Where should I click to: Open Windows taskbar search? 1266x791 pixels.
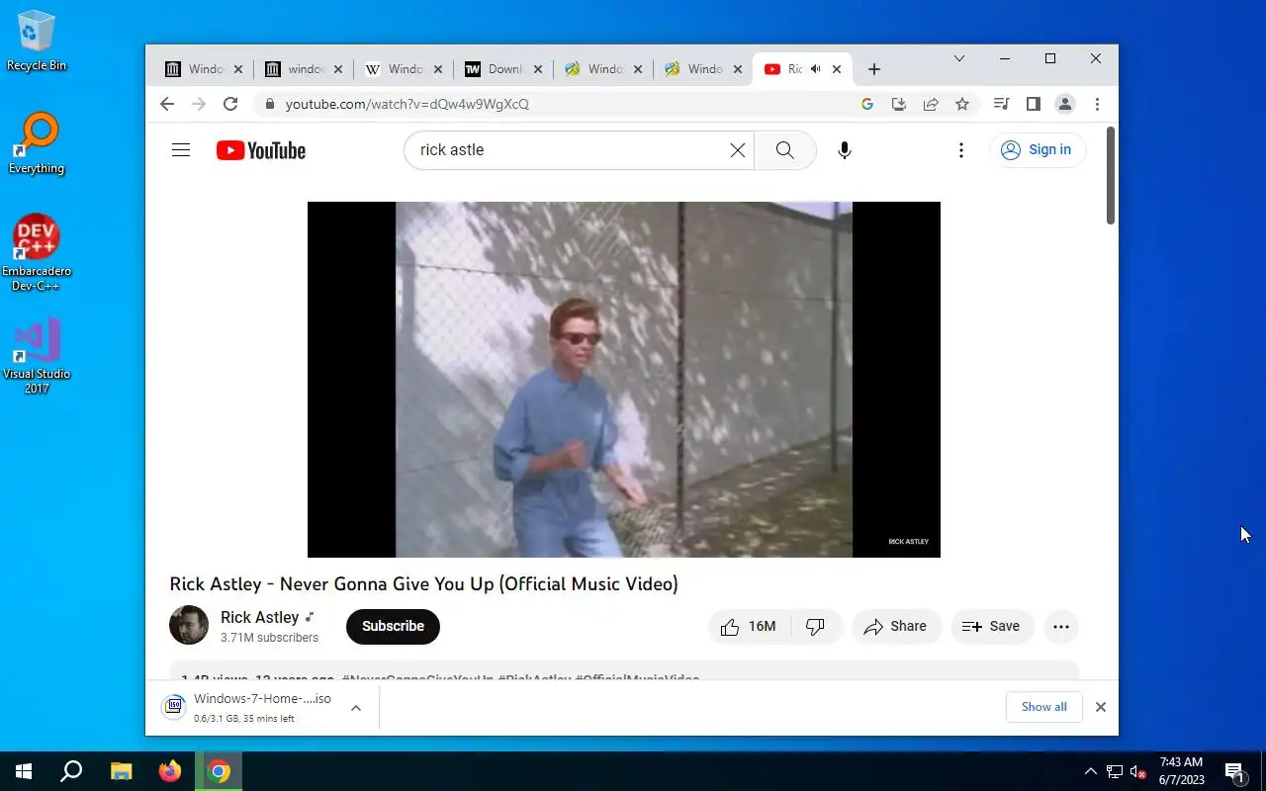click(71, 771)
